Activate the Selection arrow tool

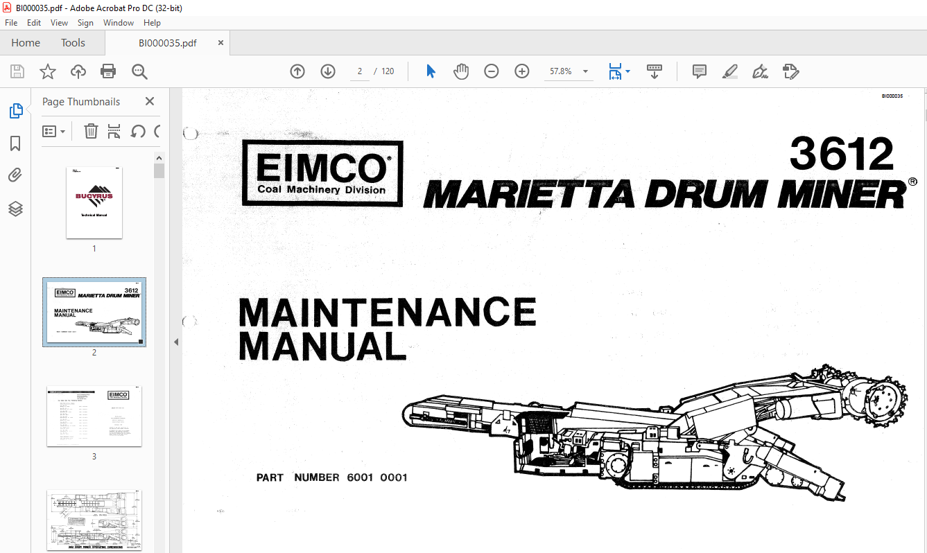(x=431, y=71)
